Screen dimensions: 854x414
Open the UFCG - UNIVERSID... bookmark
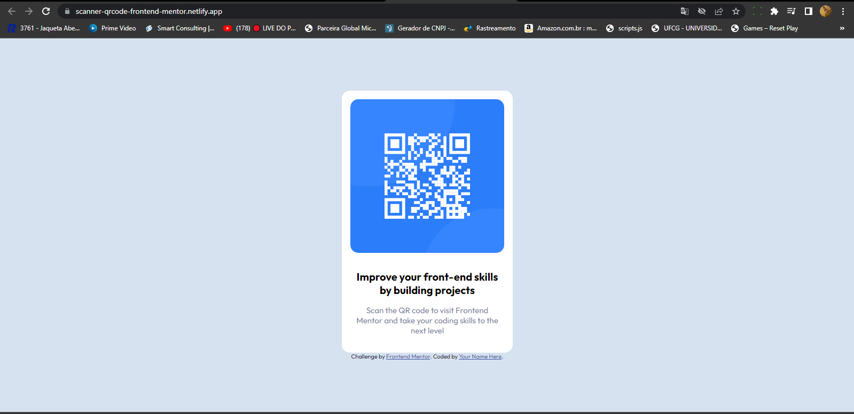(x=687, y=28)
